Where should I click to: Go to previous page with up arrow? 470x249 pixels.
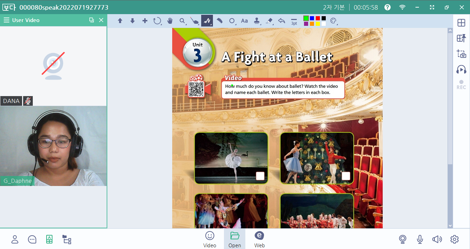120,21
